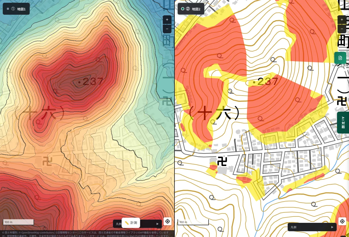Zoom in on the left 地図1 map
The image size is (349, 237).
(167, 20)
